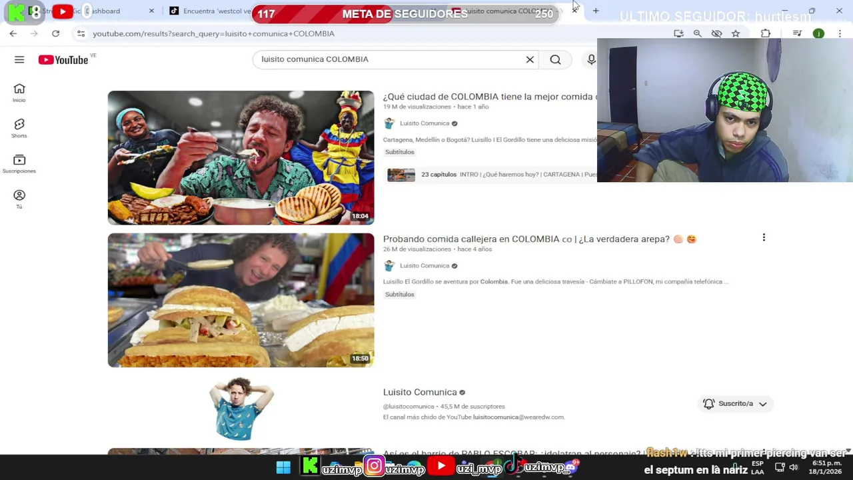Viewport: 853px width, 480px height.
Task: Open Luisito Comunica channel name under first video
Action: point(425,123)
